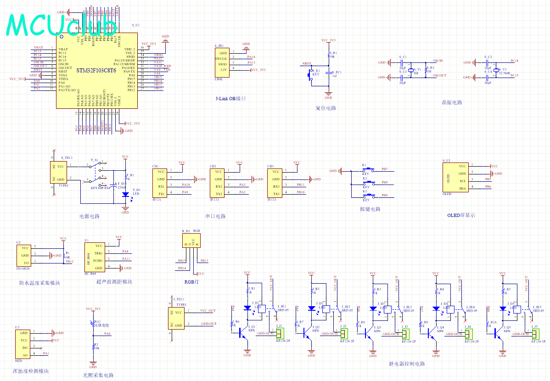
Task: Select the K1 push button on PB7
Action: point(366,170)
